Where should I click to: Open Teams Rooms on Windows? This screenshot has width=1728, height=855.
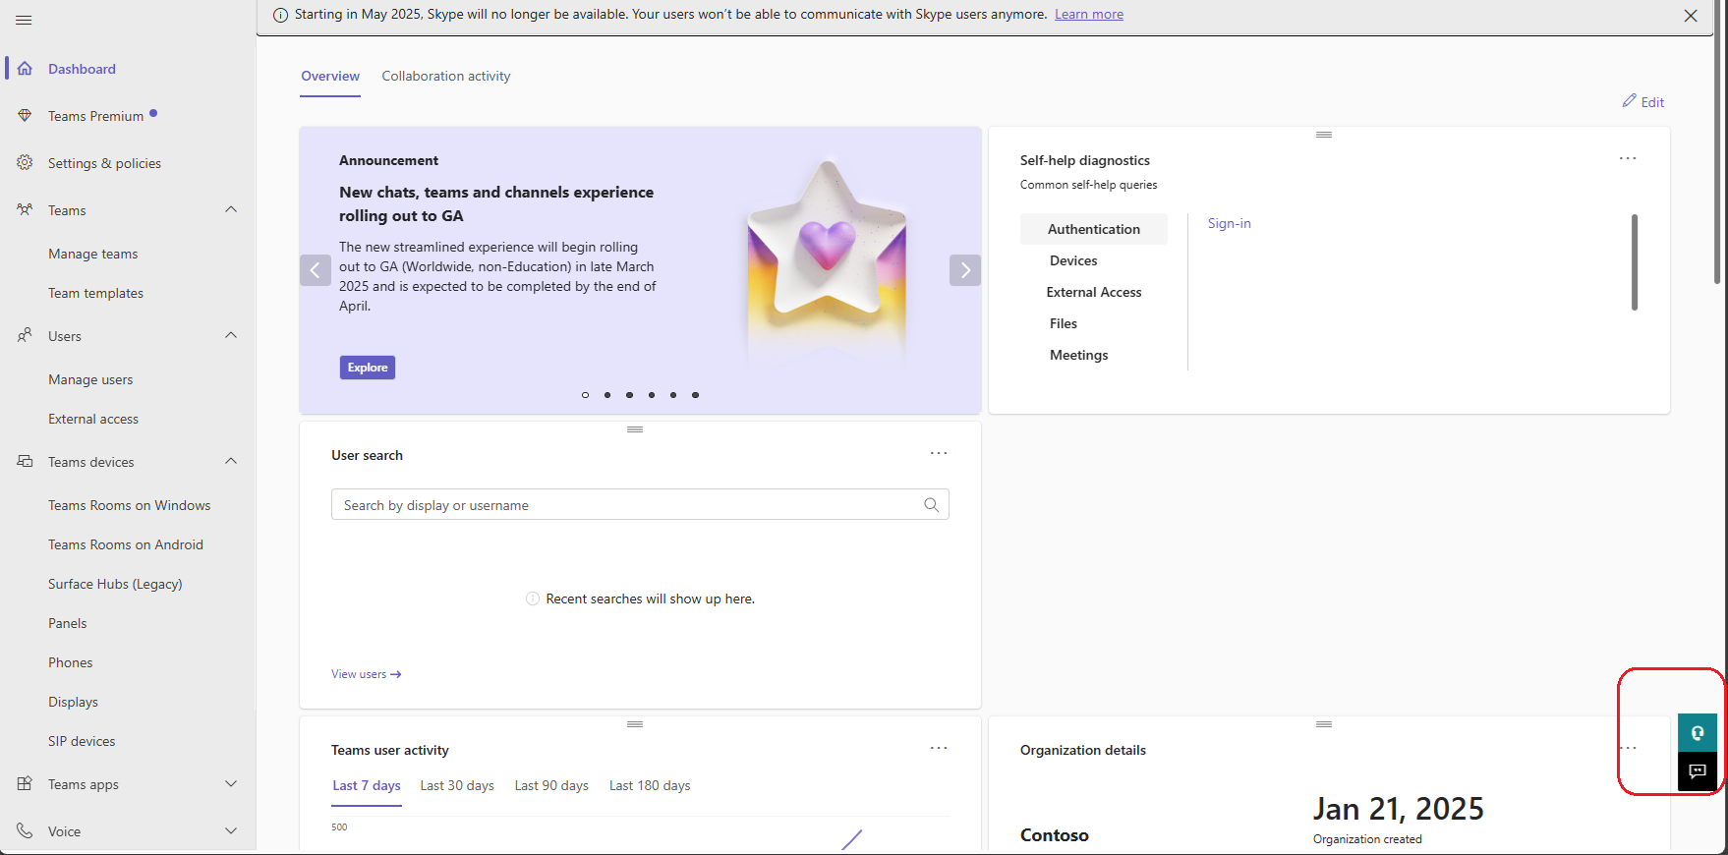[130, 505]
